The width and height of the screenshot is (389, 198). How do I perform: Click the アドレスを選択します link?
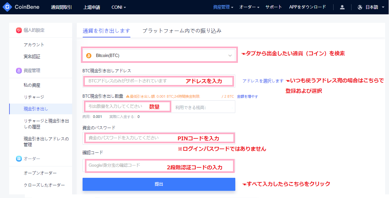pos(263,81)
